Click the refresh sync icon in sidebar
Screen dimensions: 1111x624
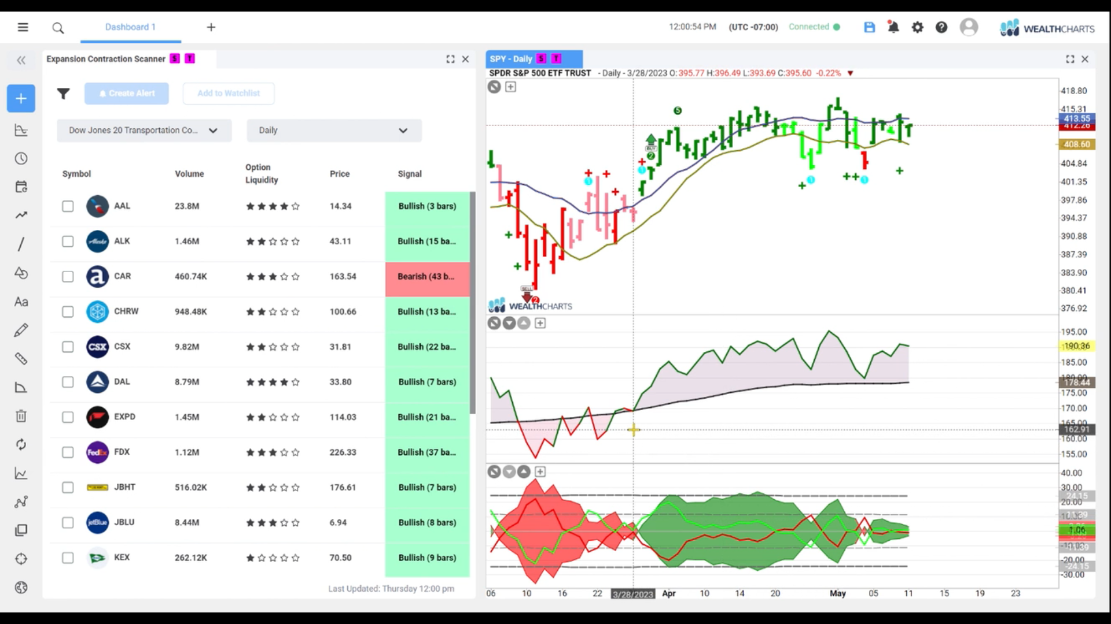pyautogui.click(x=21, y=444)
